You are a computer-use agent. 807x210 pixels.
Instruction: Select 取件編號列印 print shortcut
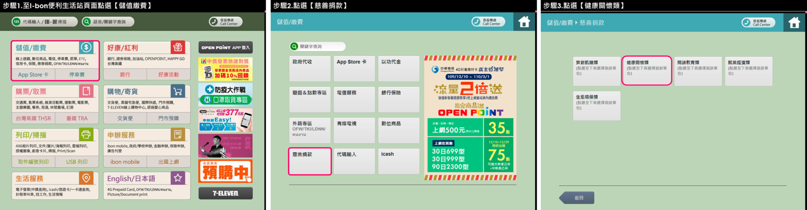[33, 162]
